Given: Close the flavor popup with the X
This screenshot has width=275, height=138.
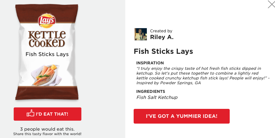Looking at the screenshot, I should click(271, 4).
